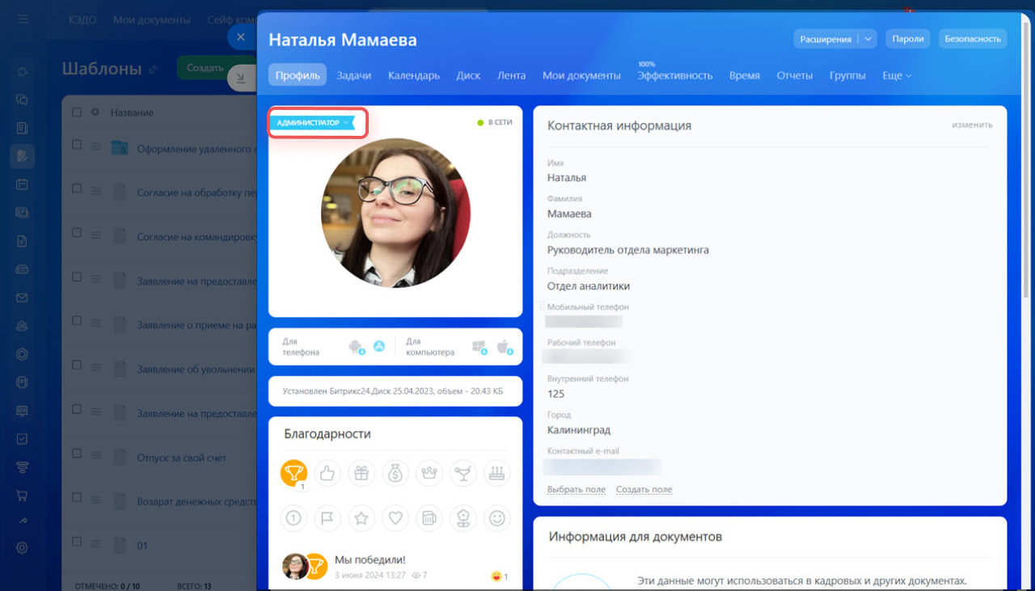1035x591 pixels.
Task: Switch to the Лента tab
Action: 511,75
